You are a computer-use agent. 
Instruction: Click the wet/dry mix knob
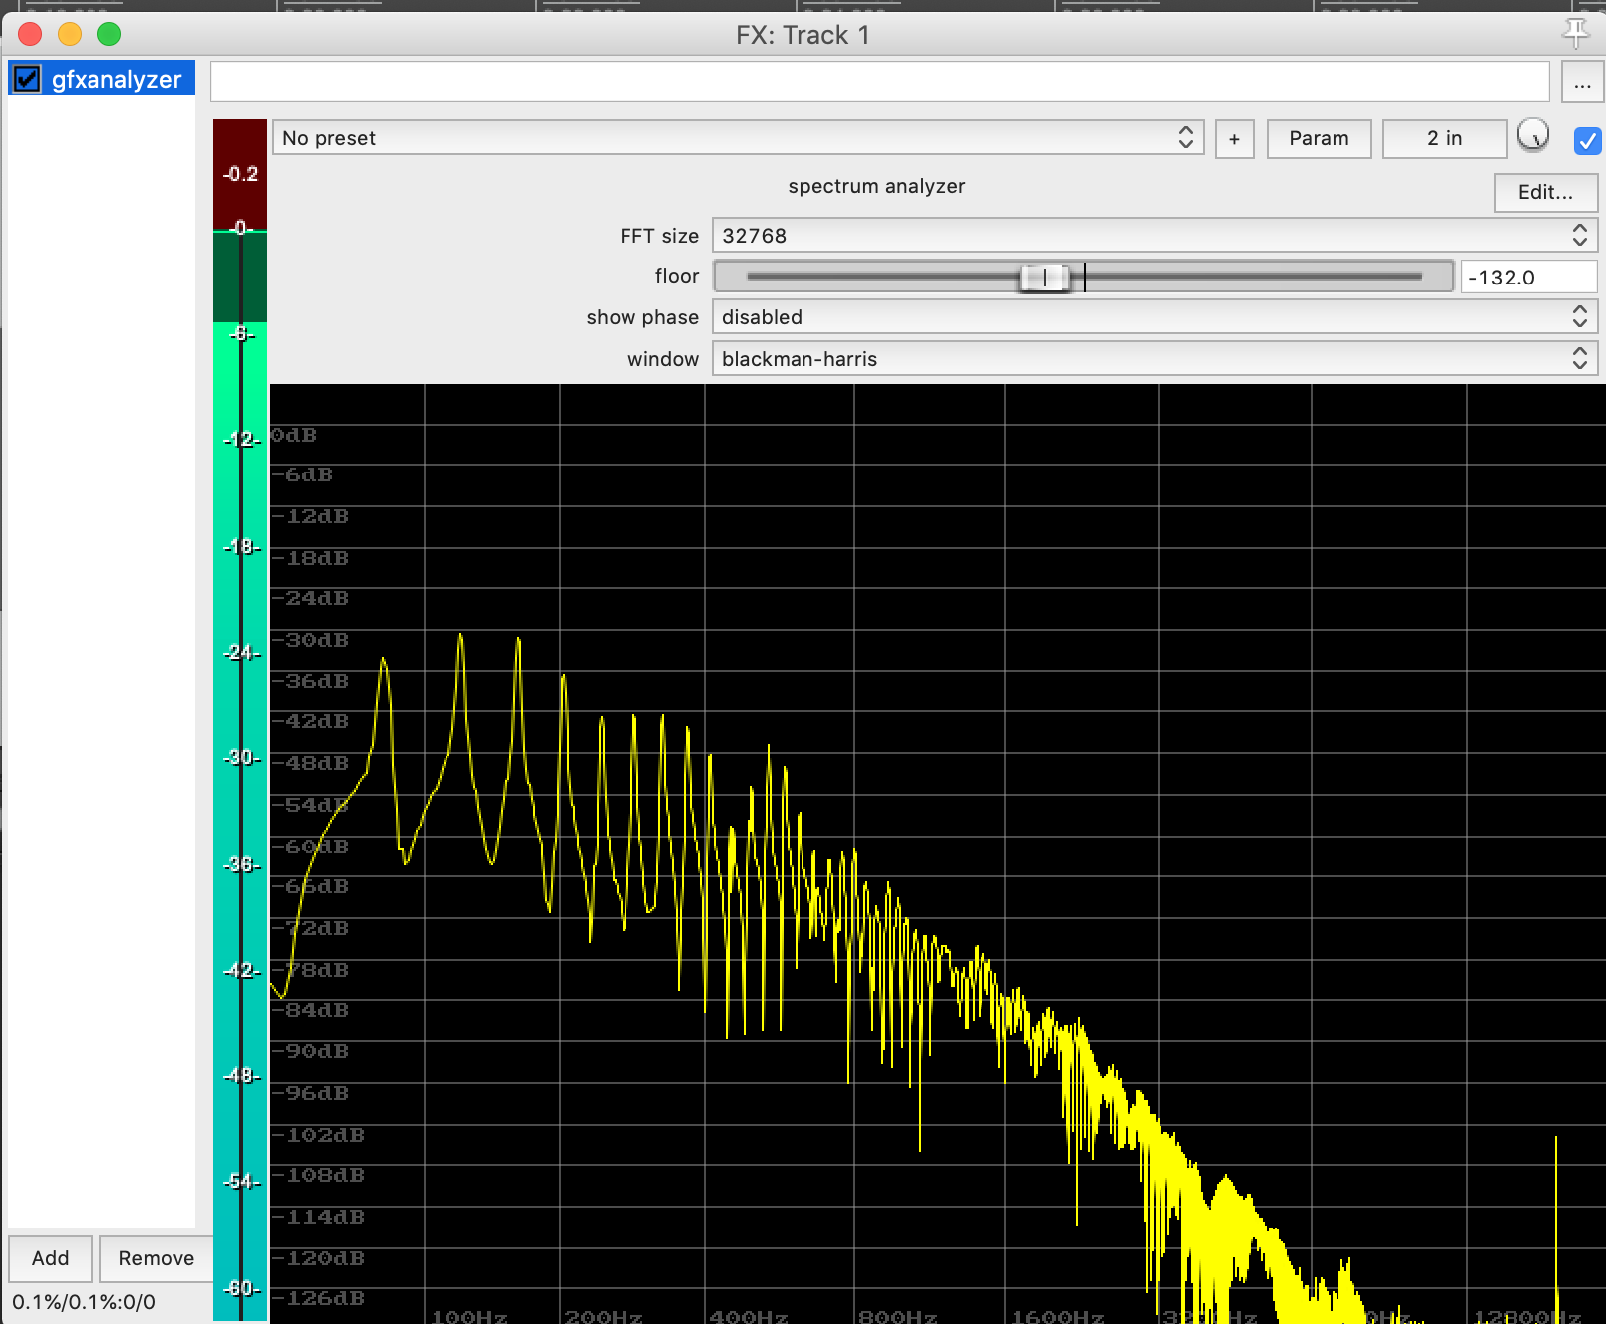pyautogui.click(x=1533, y=134)
